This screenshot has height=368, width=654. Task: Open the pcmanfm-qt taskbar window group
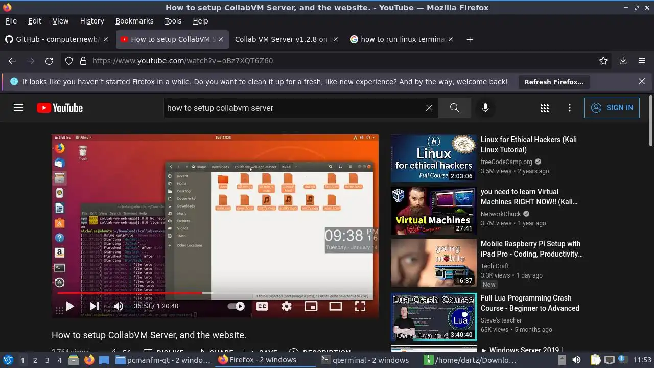[x=163, y=360]
